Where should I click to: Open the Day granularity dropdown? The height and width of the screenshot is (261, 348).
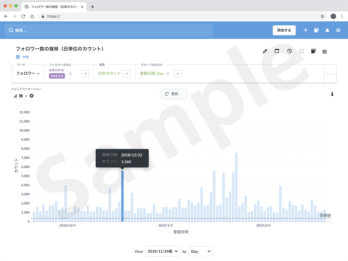point(201,251)
